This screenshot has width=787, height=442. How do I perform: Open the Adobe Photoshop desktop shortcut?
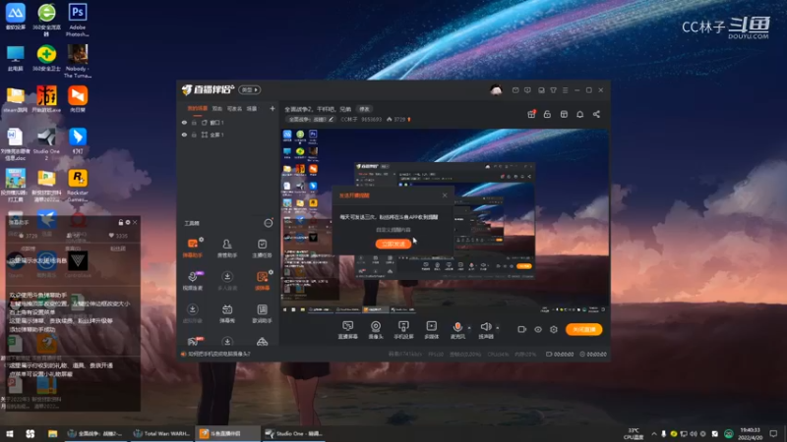click(x=78, y=20)
